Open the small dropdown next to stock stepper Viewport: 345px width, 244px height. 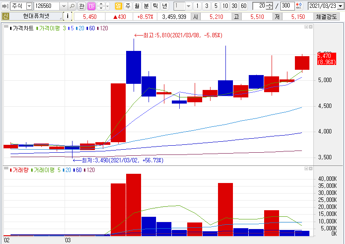point(107,6)
